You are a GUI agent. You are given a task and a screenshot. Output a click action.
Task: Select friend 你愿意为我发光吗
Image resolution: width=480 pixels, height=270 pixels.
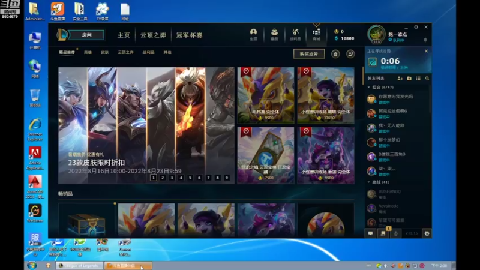pyautogui.click(x=397, y=99)
